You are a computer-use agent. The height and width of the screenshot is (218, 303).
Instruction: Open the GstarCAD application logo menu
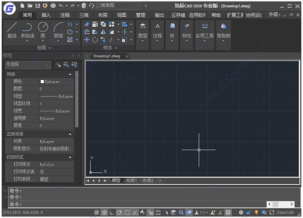[10, 9]
